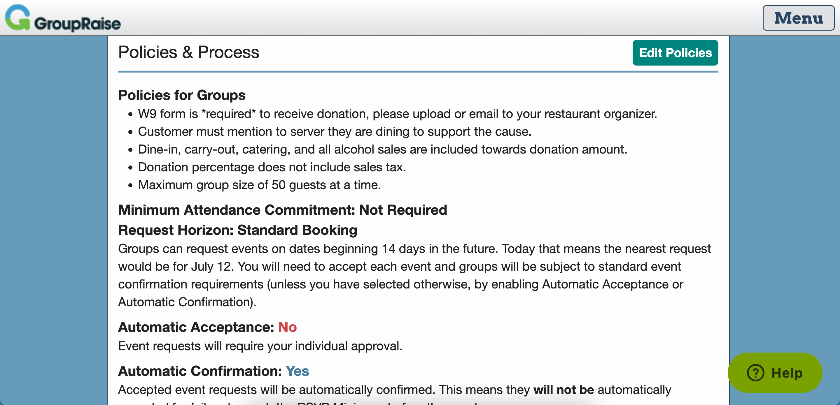Click the blue Yes Automatic Confirmation value

(x=297, y=371)
